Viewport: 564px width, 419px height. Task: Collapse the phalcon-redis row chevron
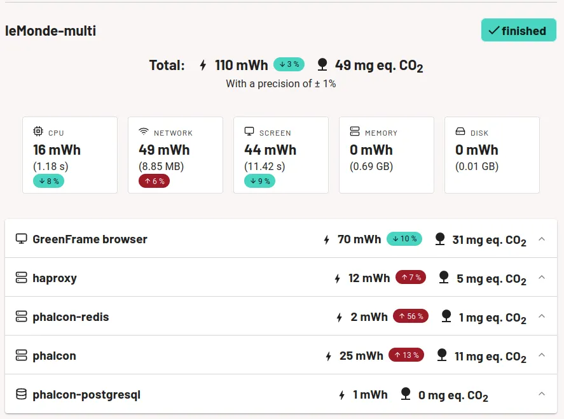[x=542, y=316]
